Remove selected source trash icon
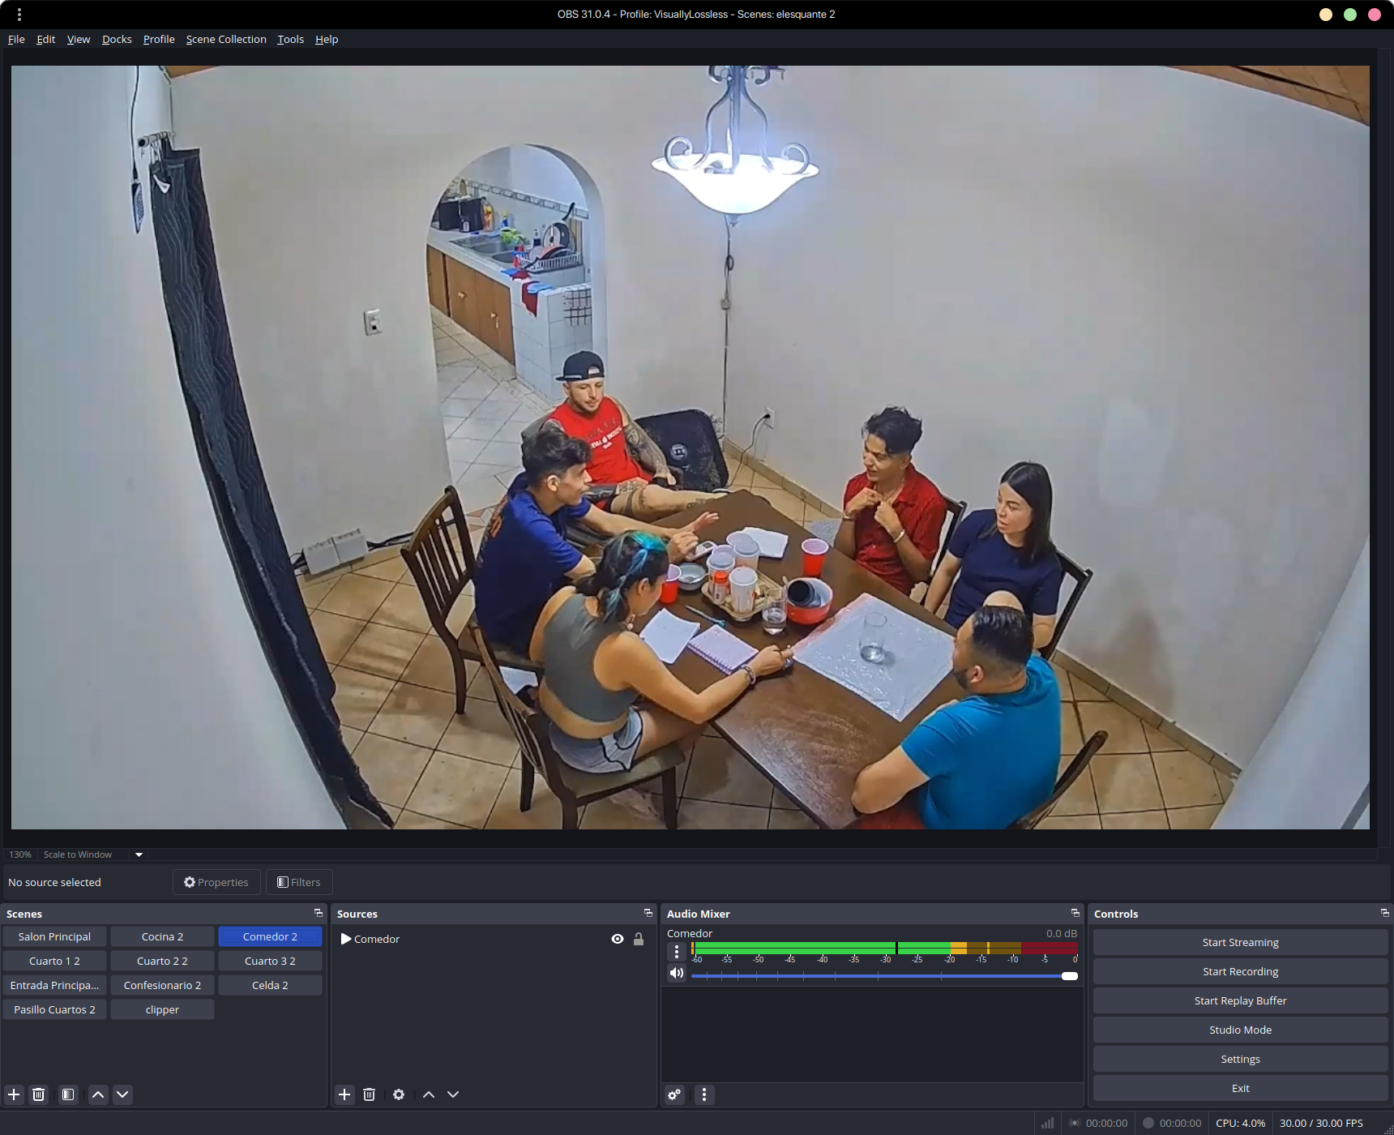The height and width of the screenshot is (1135, 1394). tap(369, 1094)
